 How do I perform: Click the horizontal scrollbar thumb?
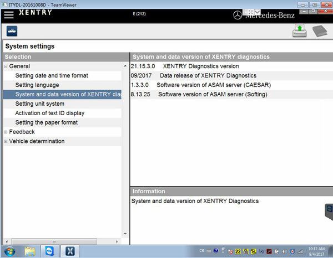point(54,241)
